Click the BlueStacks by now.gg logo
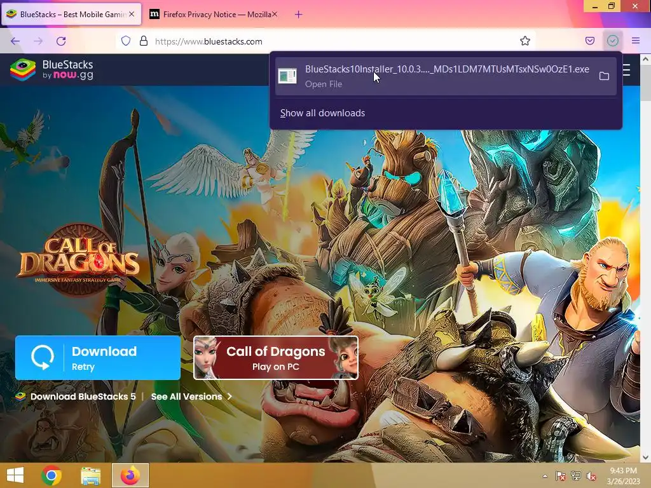This screenshot has height=488, width=651. pyautogui.click(x=52, y=70)
